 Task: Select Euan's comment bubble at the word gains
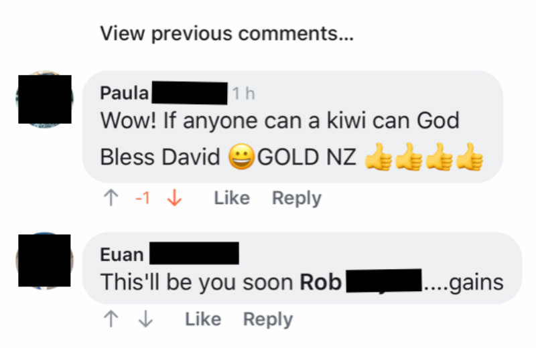[476, 283]
